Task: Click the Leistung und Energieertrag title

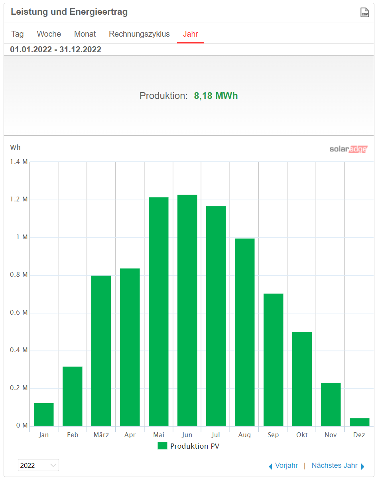Action: 69,12
